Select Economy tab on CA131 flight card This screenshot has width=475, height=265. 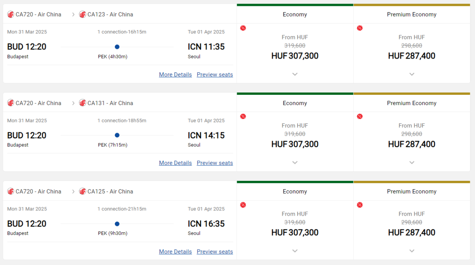tap(295, 103)
